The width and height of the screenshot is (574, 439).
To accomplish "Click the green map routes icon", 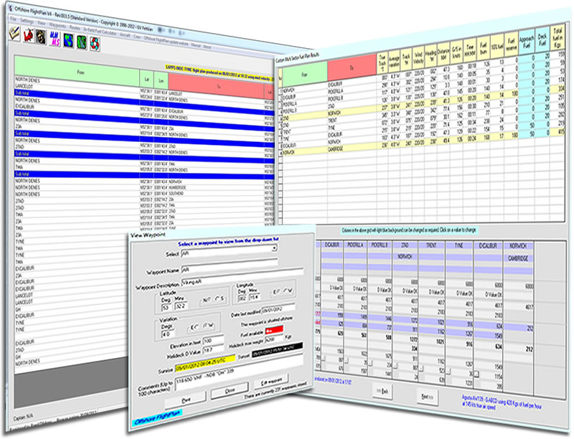I will pyautogui.click(x=81, y=42).
